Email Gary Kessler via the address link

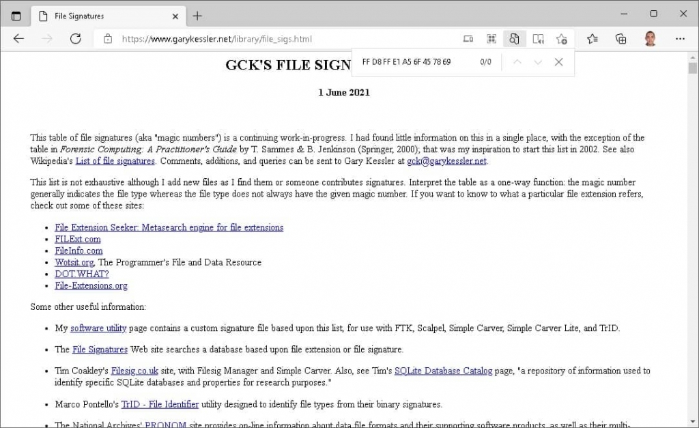tap(446, 161)
